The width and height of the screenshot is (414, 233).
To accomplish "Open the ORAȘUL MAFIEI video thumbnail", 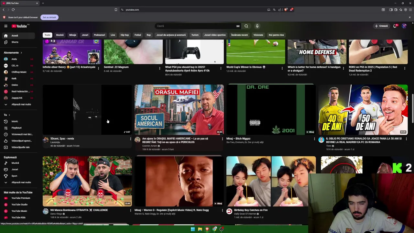I will [x=179, y=110].
